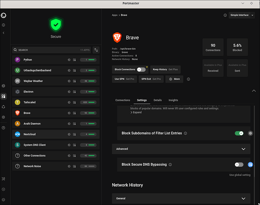Viewport: 260px width, 205px height.
Task: Click the info icon beside More button
Action: point(188,79)
